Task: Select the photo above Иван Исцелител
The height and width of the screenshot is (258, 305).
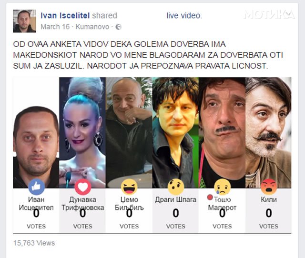Action: (x=36, y=133)
